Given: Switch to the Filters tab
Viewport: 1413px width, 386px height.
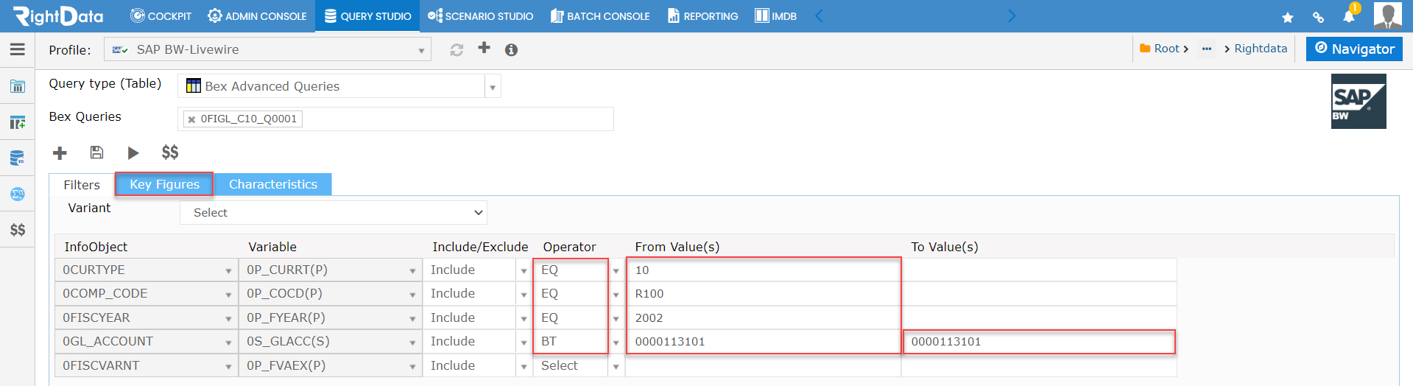Looking at the screenshot, I should [82, 185].
